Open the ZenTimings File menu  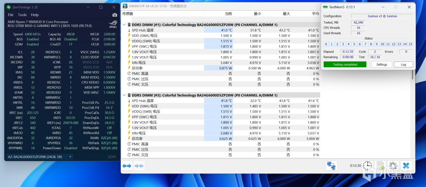click(x=11, y=15)
